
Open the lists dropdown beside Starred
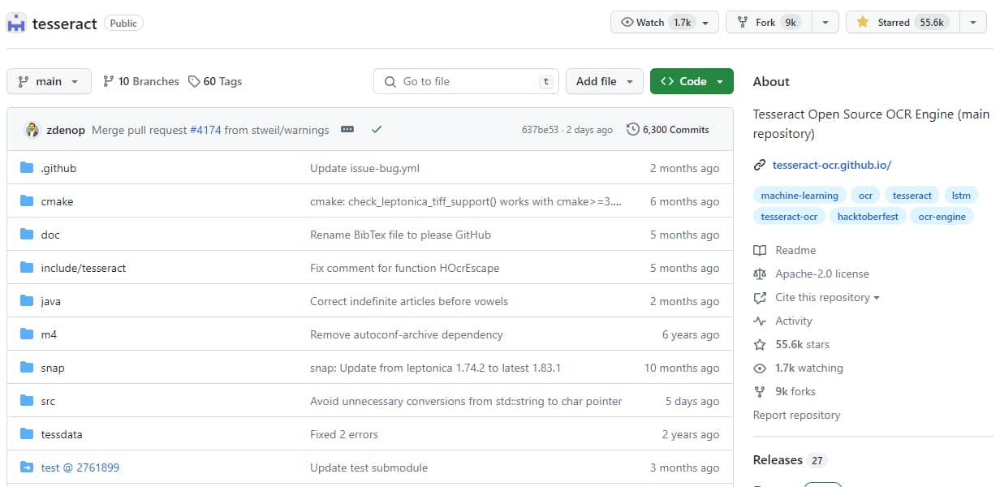point(972,23)
